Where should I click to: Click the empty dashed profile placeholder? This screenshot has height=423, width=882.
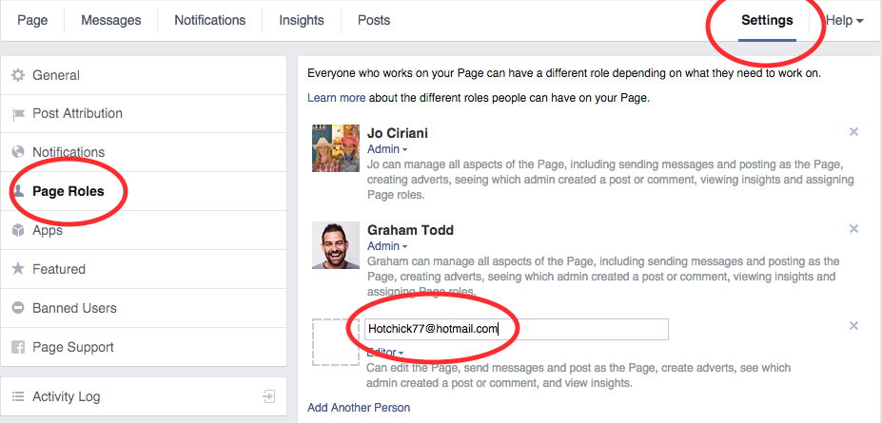336,341
